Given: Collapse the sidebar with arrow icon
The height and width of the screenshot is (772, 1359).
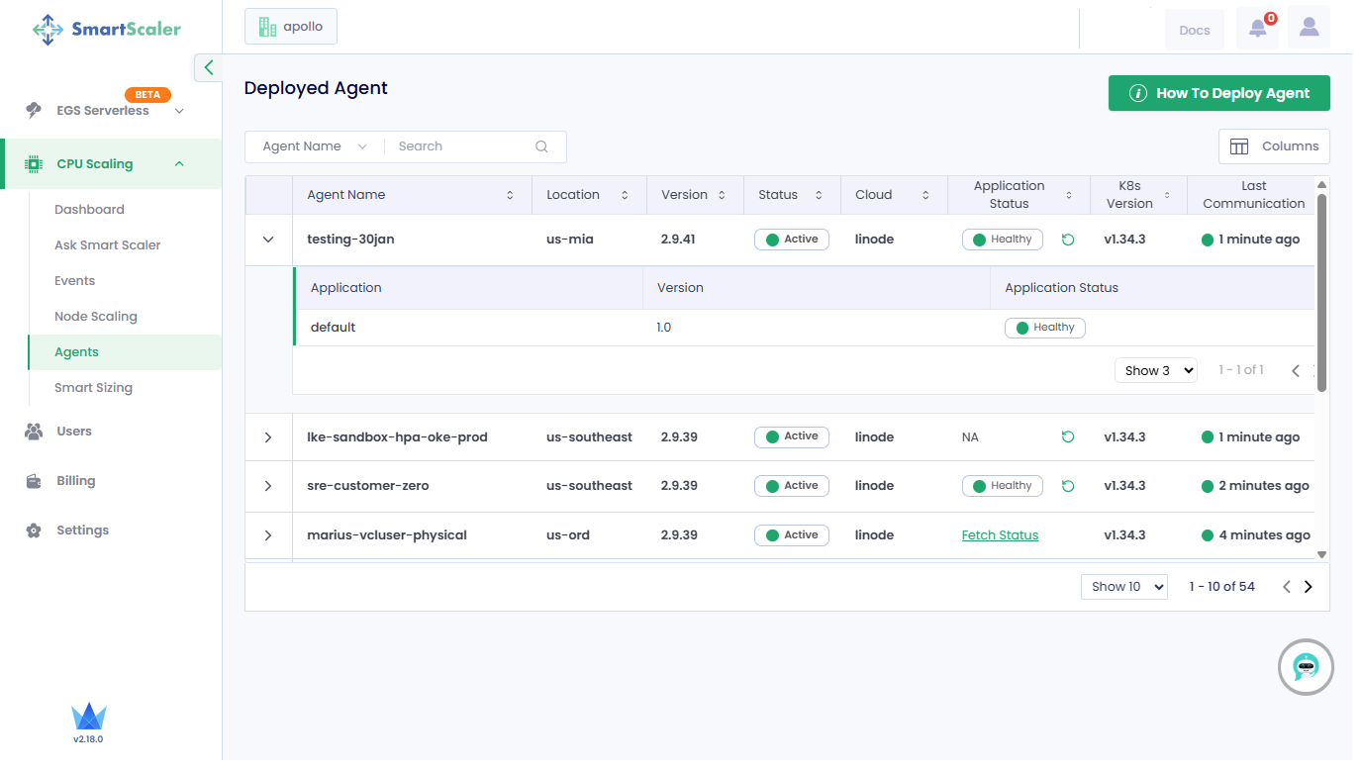Looking at the screenshot, I should pyautogui.click(x=208, y=67).
